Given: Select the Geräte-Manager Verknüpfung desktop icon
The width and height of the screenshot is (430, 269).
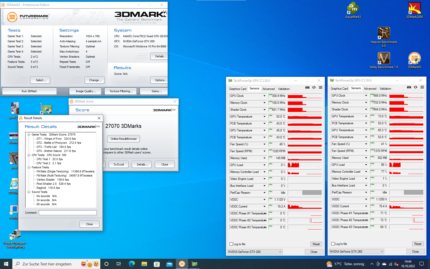Looking at the screenshot, I should coord(15,239).
